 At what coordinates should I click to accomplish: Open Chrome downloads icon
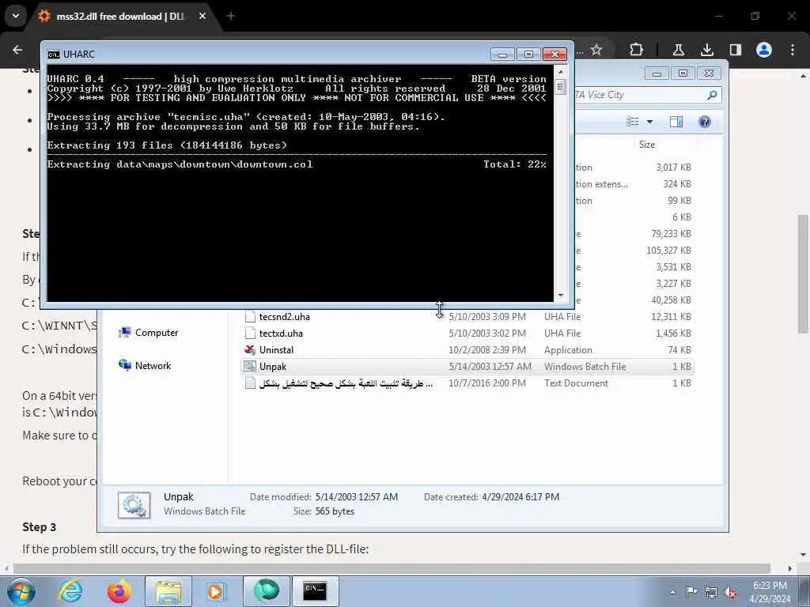[x=706, y=50]
